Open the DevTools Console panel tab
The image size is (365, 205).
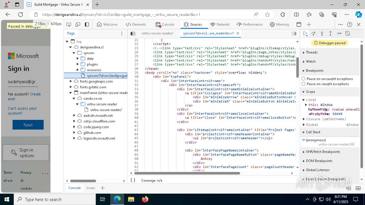point(165,24)
